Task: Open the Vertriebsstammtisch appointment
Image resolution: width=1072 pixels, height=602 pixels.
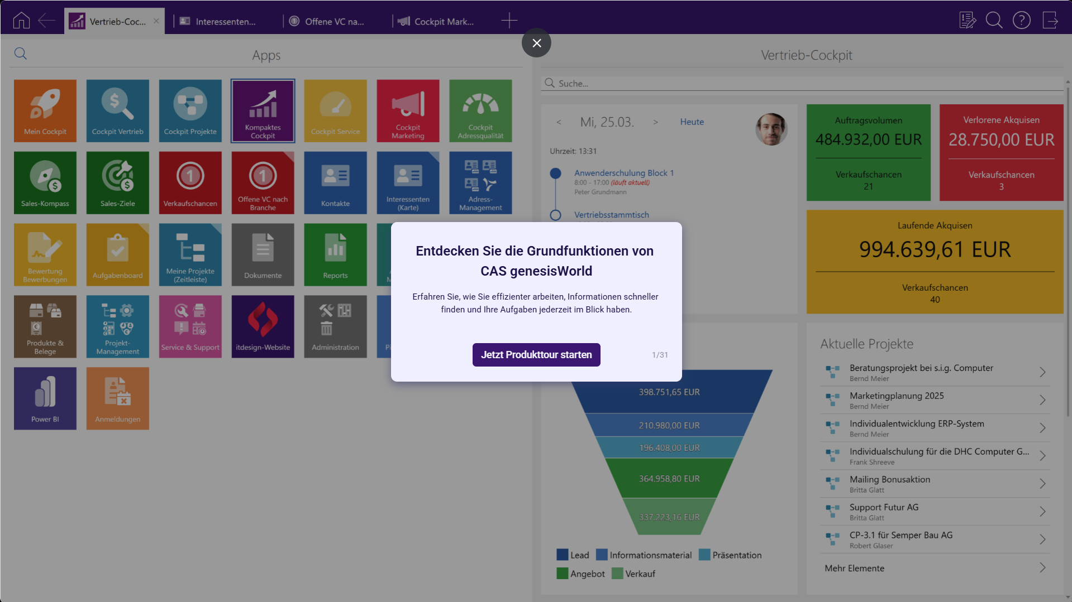Action: 612,215
